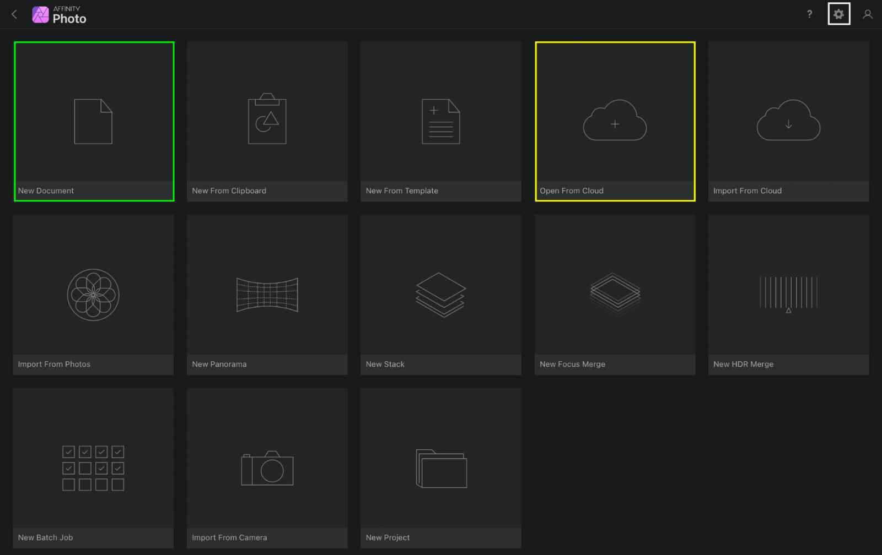
Task: Select Import From Cloud label
Action: pos(747,191)
